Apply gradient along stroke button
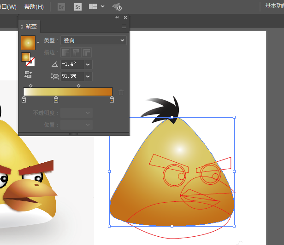Screen dimensions: 284x245 (x=76, y=52)
